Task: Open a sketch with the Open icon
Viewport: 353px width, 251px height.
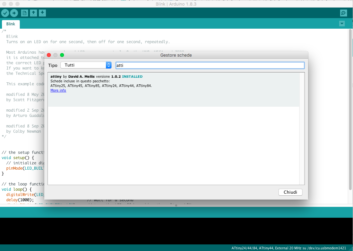Action: click(x=34, y=13)
